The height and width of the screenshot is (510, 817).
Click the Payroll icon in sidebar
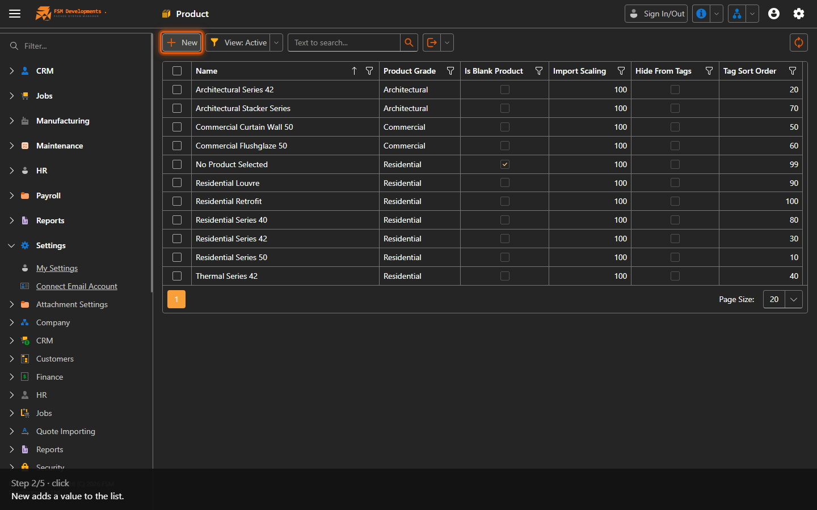click(25, 195)
